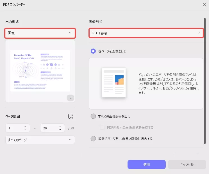Close the PDF コンバーター dialog

click(x=205, y=5)
